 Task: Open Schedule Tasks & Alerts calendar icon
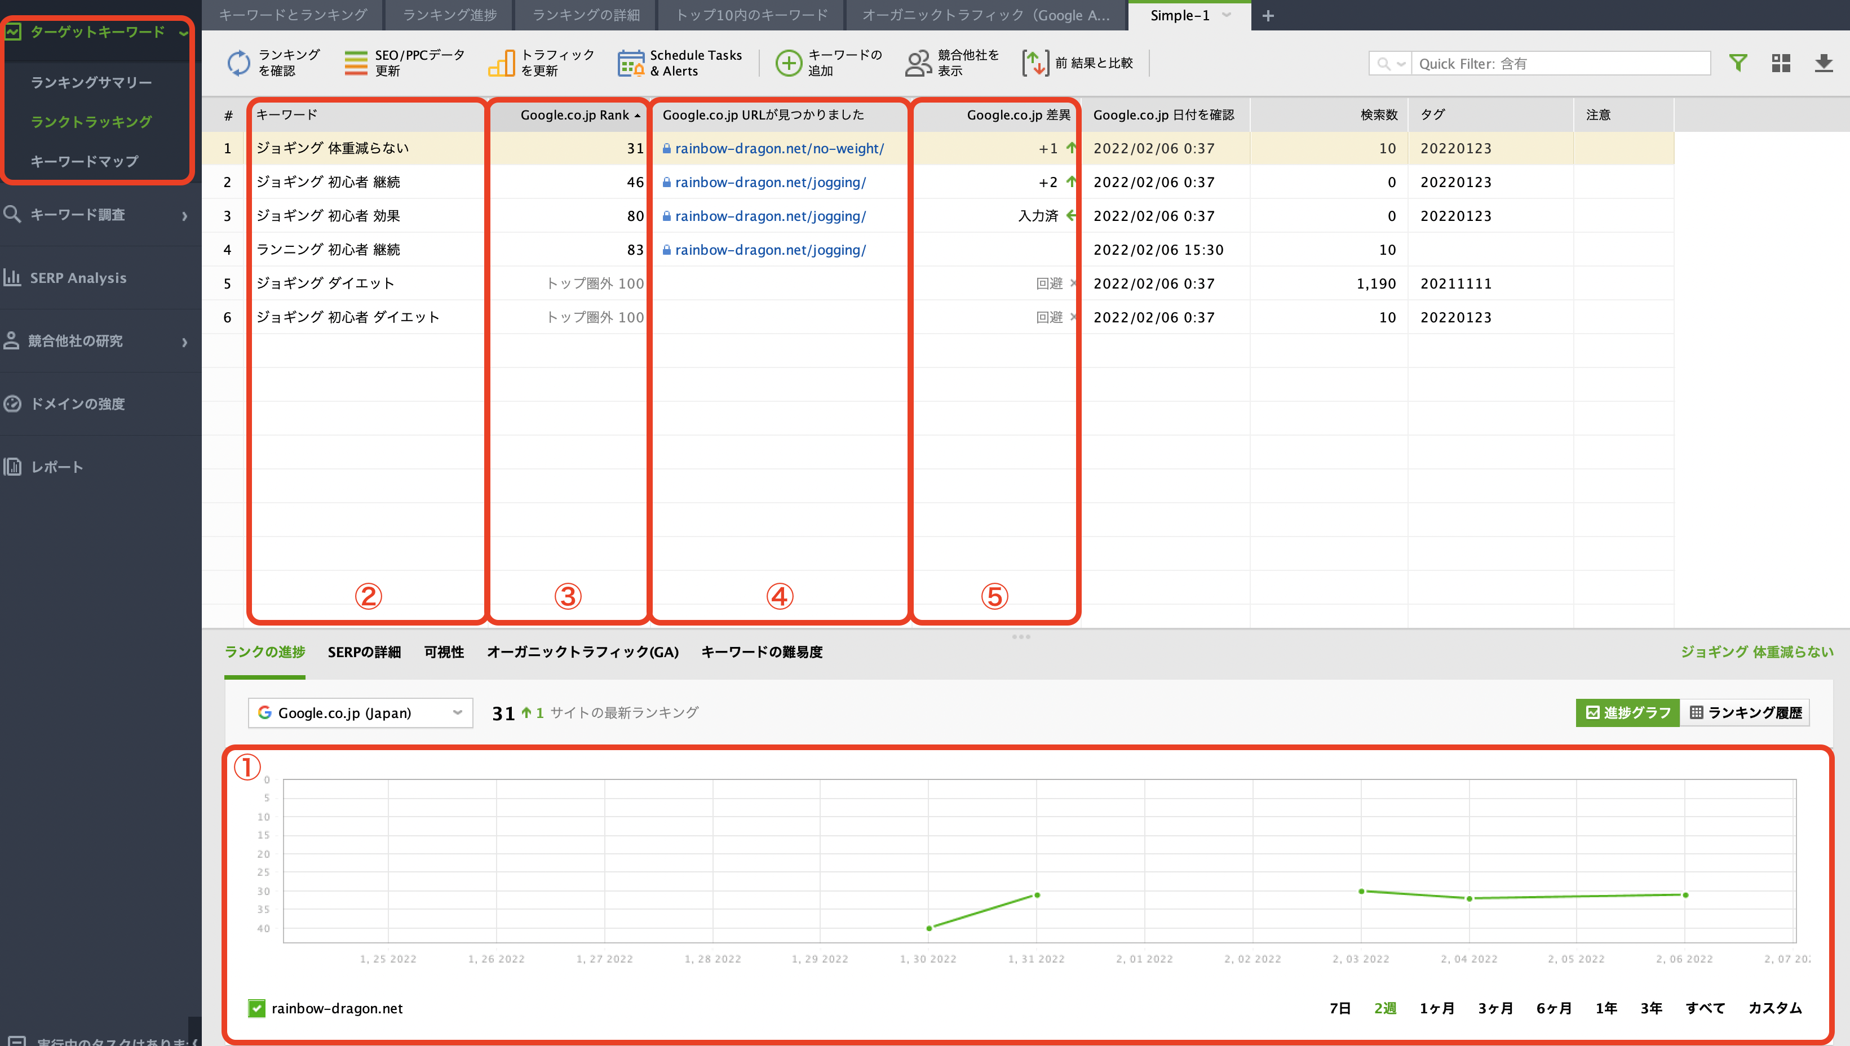(x=631, y=63)
